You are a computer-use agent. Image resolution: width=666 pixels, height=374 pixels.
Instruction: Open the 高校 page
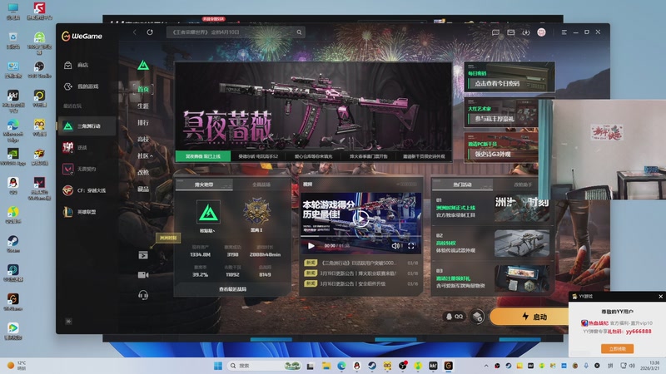click(x=143, y=139)
